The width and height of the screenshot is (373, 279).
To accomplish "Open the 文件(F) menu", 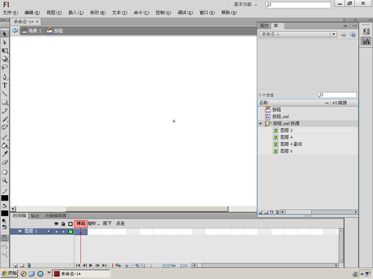I will pos(10,13).
